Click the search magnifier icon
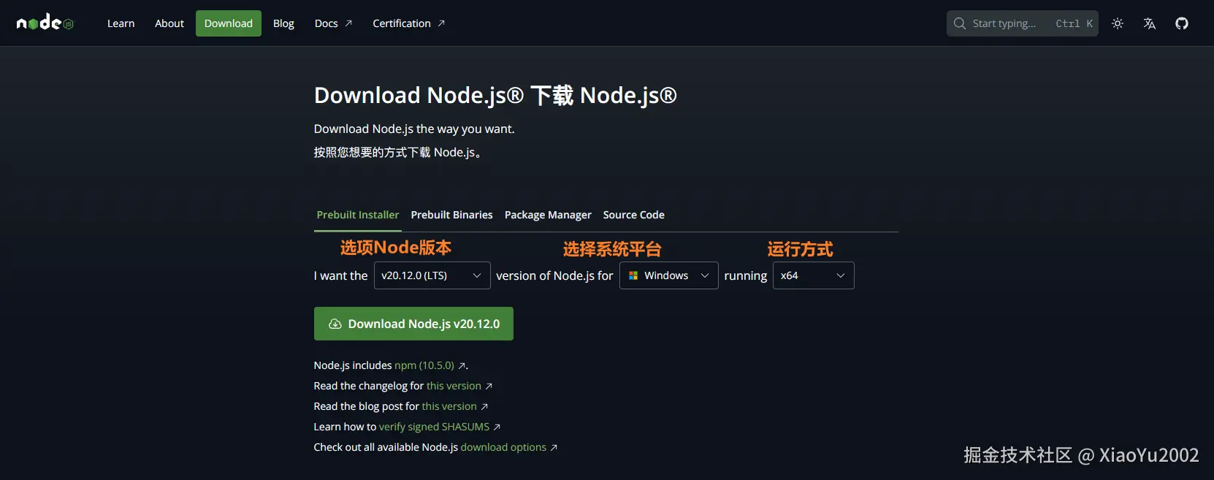 click(x=960, y=23)
